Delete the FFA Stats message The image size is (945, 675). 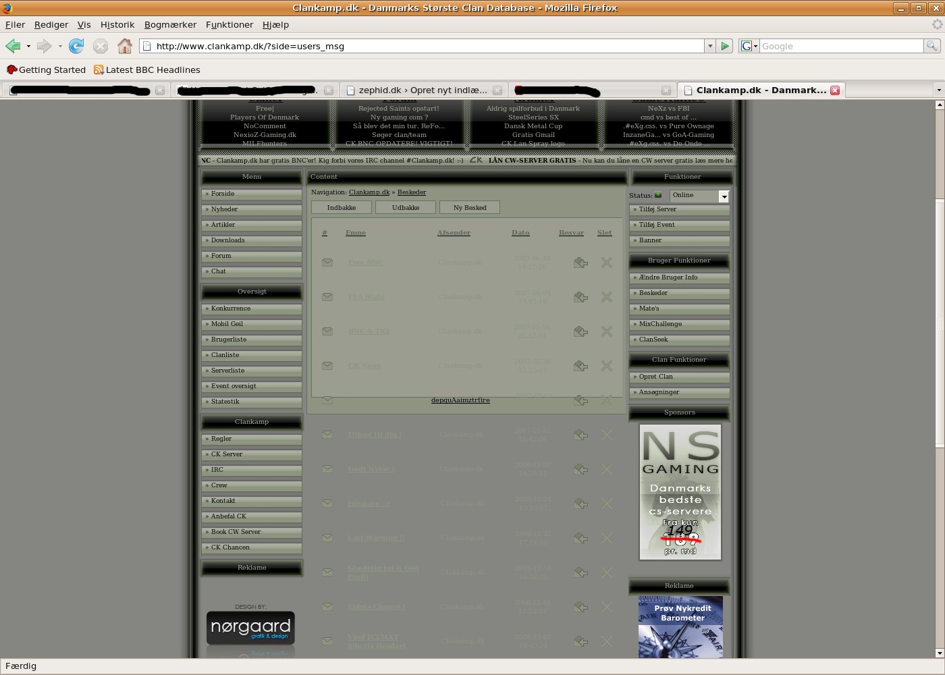coord(607,297)
